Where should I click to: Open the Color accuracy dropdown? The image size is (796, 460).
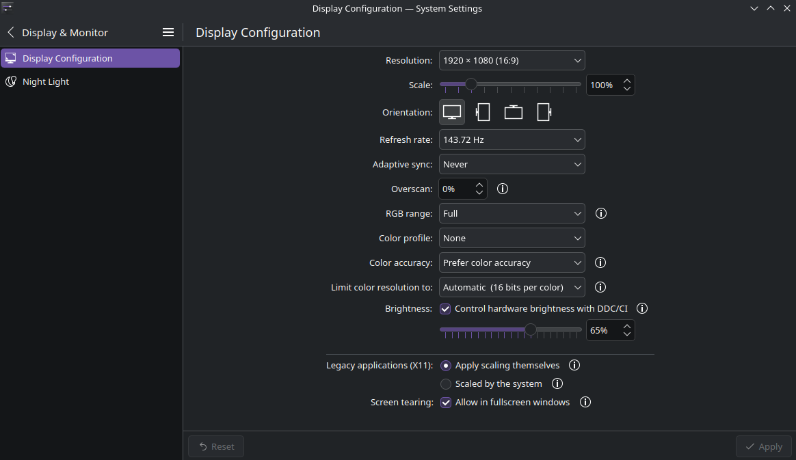(512, 262)
